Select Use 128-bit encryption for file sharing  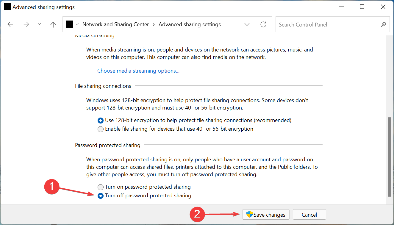click(x=100, y=120)
